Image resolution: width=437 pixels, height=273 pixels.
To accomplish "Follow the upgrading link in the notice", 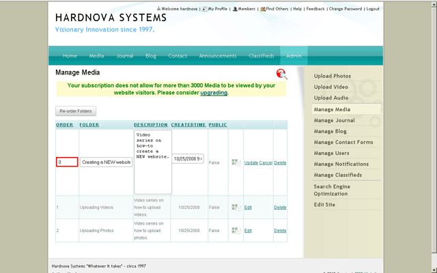I will [x=213, y=92].
